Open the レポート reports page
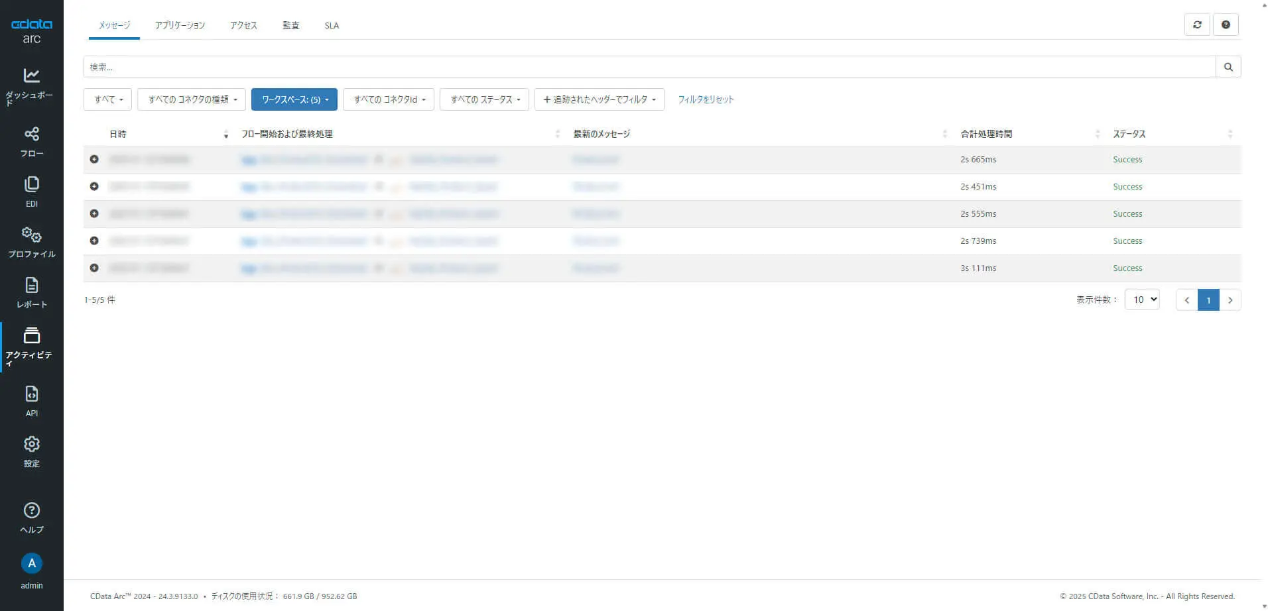This screenshot has width=1268, height=611. (31, 292)
